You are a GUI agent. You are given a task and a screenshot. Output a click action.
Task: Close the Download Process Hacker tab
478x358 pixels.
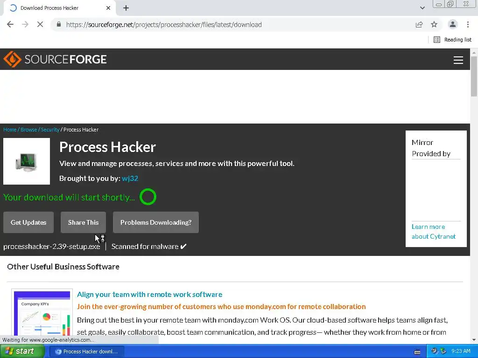[x=108, y=8]
